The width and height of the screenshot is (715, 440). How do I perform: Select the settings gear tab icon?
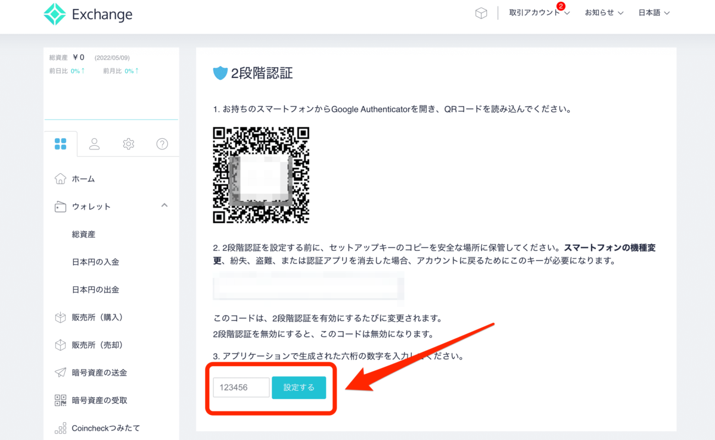tap(128, 143)
